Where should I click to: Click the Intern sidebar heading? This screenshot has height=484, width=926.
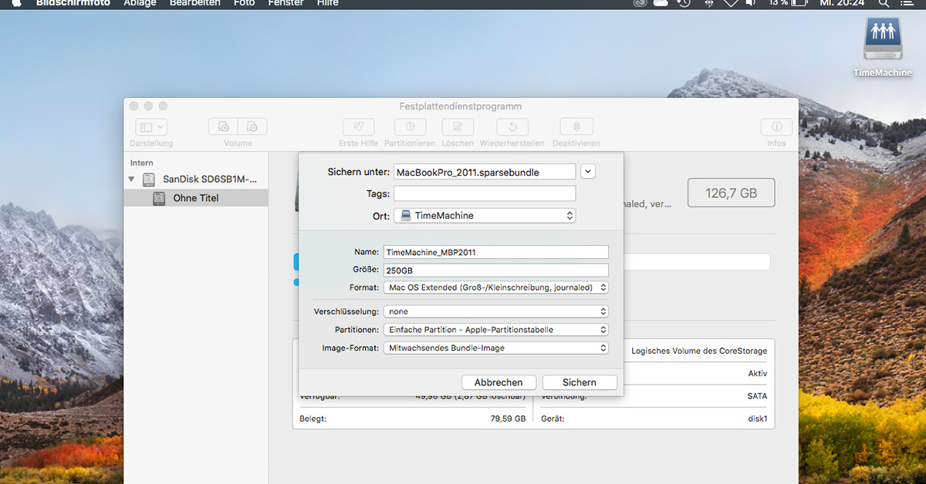tap(141, 163)
